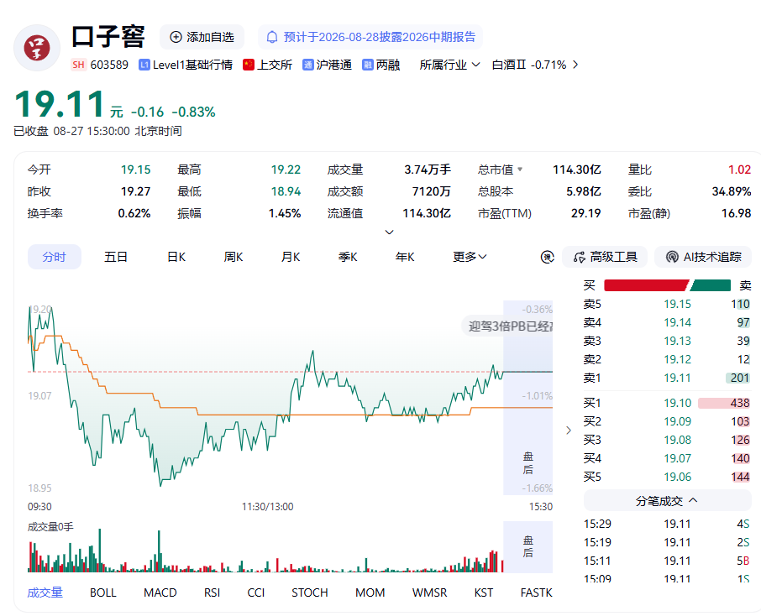Select the WMSR indicator
761x616 pixels.
click(429, 593)
